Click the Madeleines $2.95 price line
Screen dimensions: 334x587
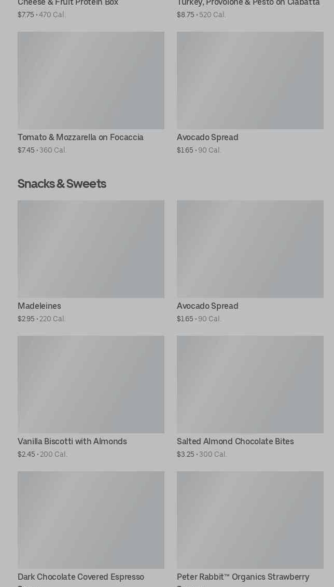tap(41, 319)
